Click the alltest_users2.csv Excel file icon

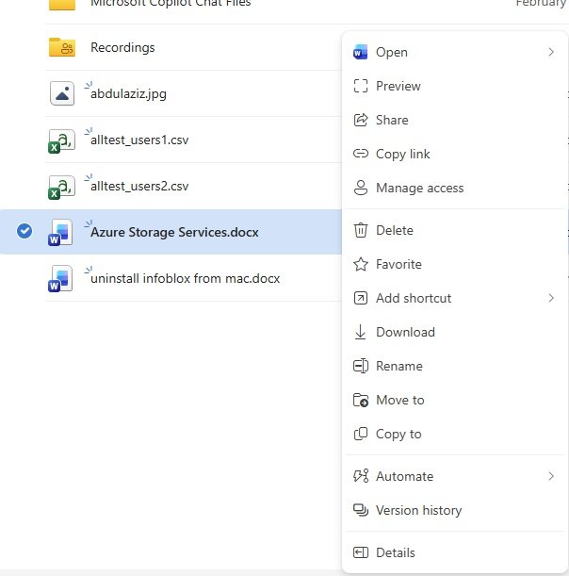point(61,187)
